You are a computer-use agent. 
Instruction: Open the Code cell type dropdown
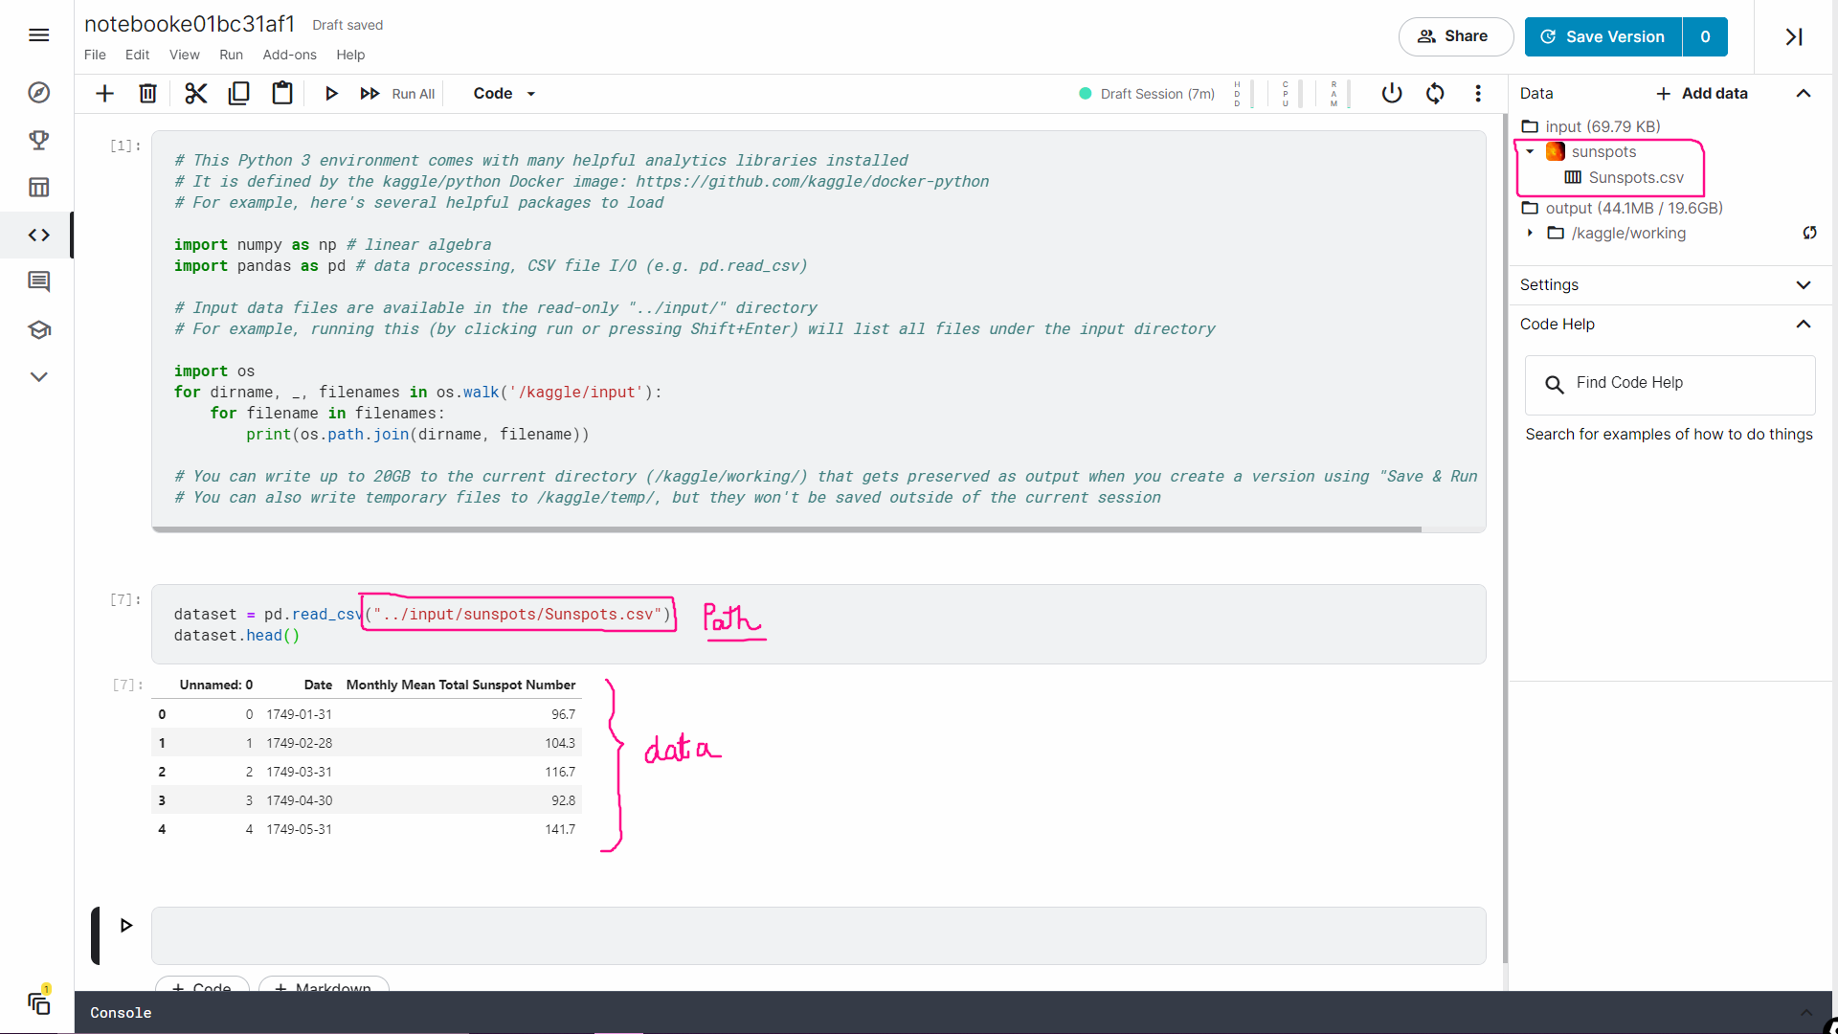pyautogui.click(x=504, y=93)
